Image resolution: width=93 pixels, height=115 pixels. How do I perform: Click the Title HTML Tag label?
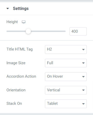pos(20,49)
